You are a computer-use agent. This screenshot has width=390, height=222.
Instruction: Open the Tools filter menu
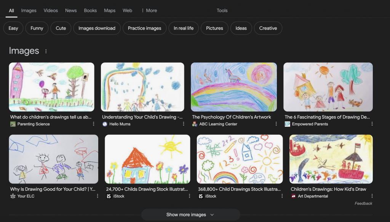click(222, 11)
